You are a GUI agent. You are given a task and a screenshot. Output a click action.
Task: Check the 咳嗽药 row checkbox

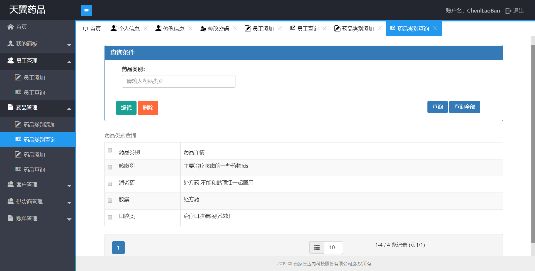pyautogui.click(x=110, y=167)
